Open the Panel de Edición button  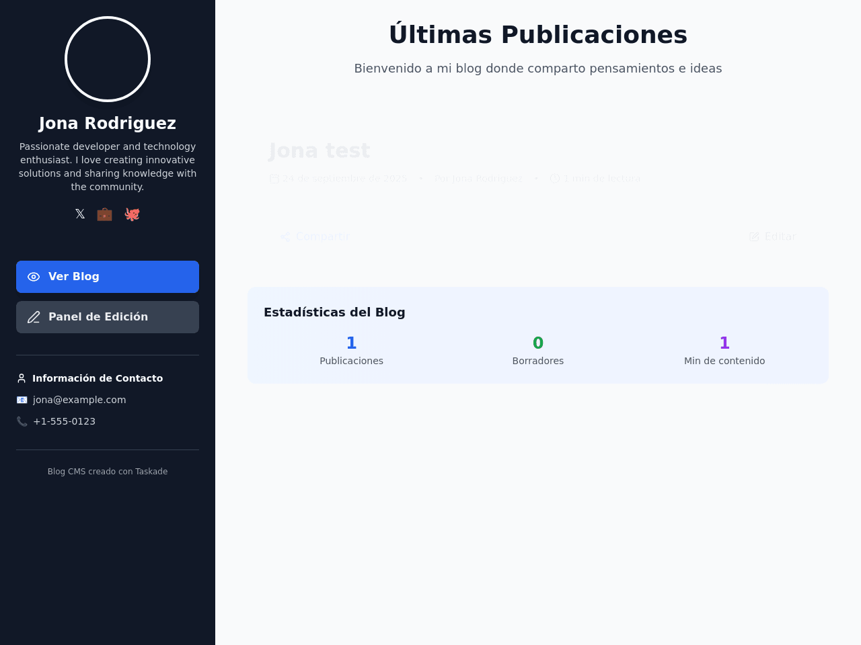point(108,317)
